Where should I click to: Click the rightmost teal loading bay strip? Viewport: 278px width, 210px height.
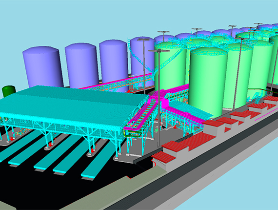(x=97, y=163)
